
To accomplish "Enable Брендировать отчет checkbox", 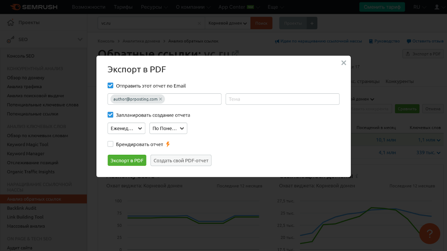I will [x=111, y=144].
